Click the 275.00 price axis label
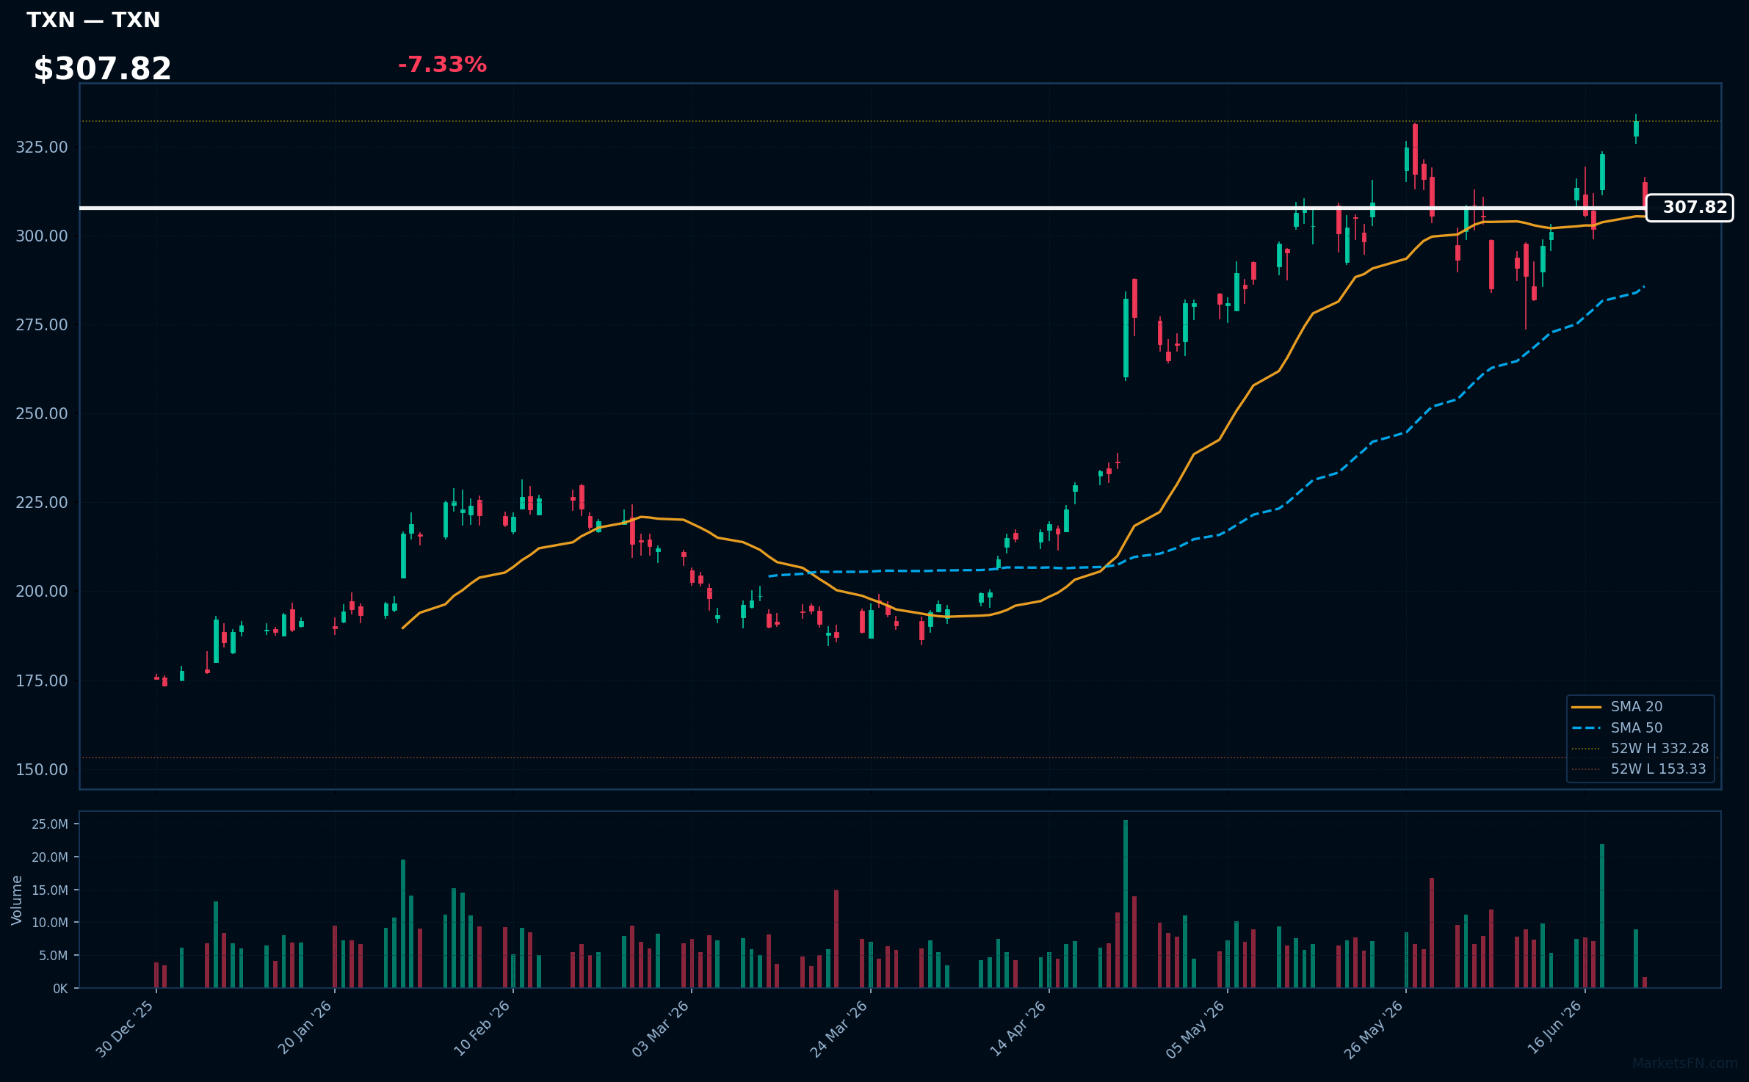The height and width of the screenshot is (1082, 1749). tap(42, 324)
